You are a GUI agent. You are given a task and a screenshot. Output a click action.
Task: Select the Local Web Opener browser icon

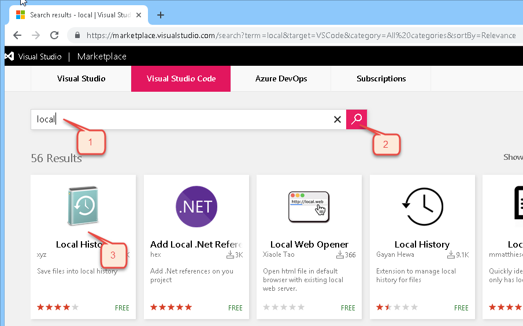coord(309,206)
